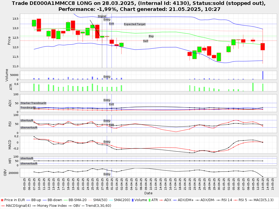Click the last red candlestick on 13-05-25

263,47
